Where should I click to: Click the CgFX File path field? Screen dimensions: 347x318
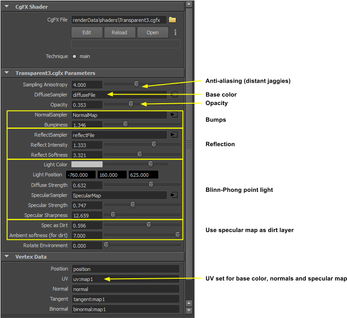click(x=119, y=20)
